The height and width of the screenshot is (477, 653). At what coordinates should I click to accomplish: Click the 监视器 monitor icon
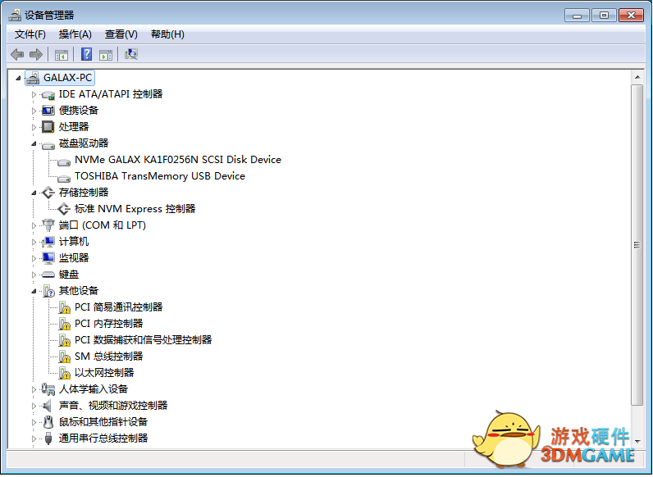point(48,258)
